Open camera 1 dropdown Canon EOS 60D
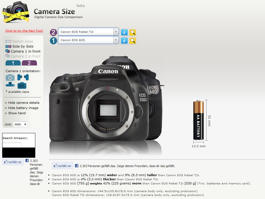This screenshot has width=265, height=199. click(89, 40)
